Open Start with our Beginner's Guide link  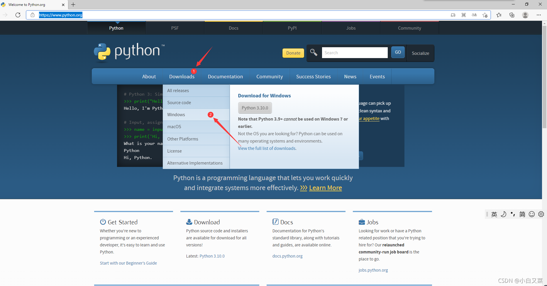128,263
